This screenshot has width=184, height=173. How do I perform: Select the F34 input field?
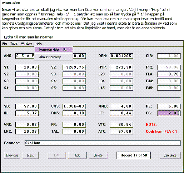click(169, 81)
